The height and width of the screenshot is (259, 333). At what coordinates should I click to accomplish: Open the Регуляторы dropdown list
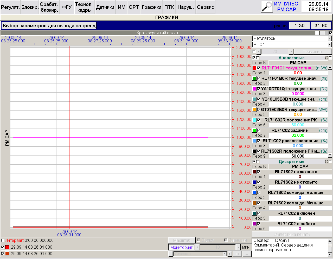[329, 38]
